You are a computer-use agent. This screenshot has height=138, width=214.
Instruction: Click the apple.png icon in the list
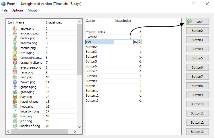click(x=15, y=28)
